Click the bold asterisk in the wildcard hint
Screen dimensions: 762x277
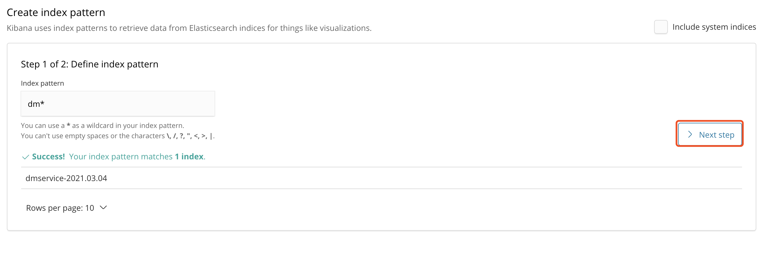pos(68,125)
